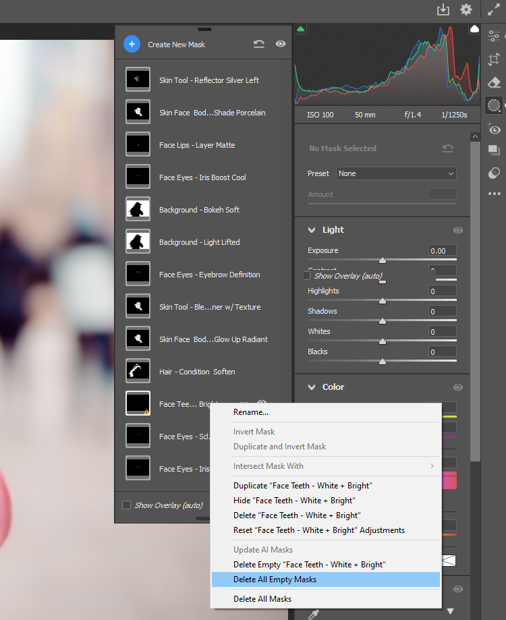Click the Shadows slider handle
The height and width of the screenshot is (620, 506).
point(383,321)
